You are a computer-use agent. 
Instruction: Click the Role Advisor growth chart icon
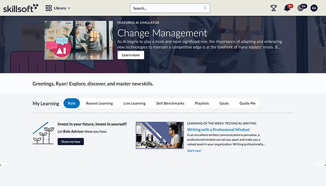(43, 133)
